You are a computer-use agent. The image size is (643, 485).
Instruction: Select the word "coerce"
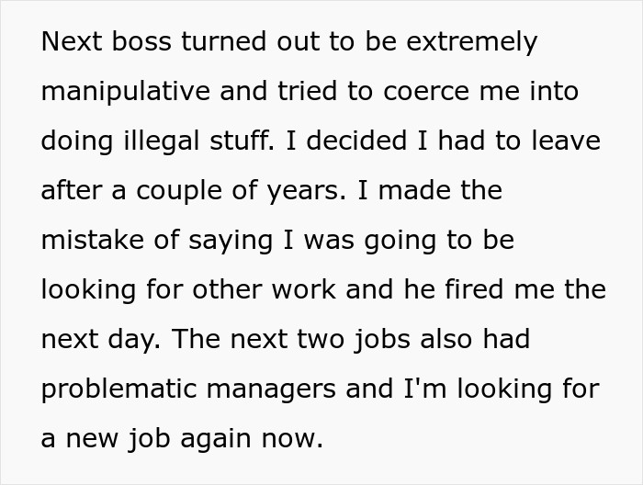click(426, 92)
